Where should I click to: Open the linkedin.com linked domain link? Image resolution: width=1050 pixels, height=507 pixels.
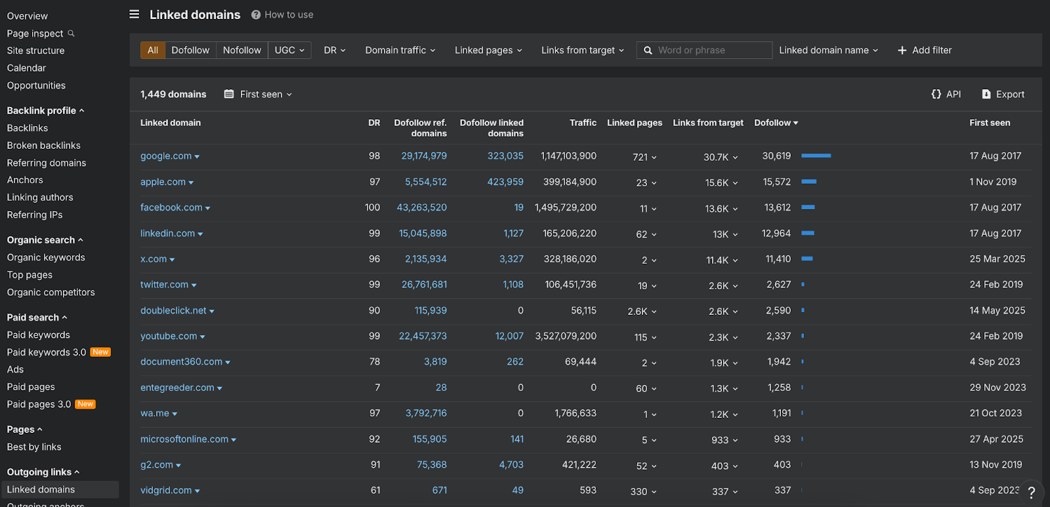click(x=167, y=233)
